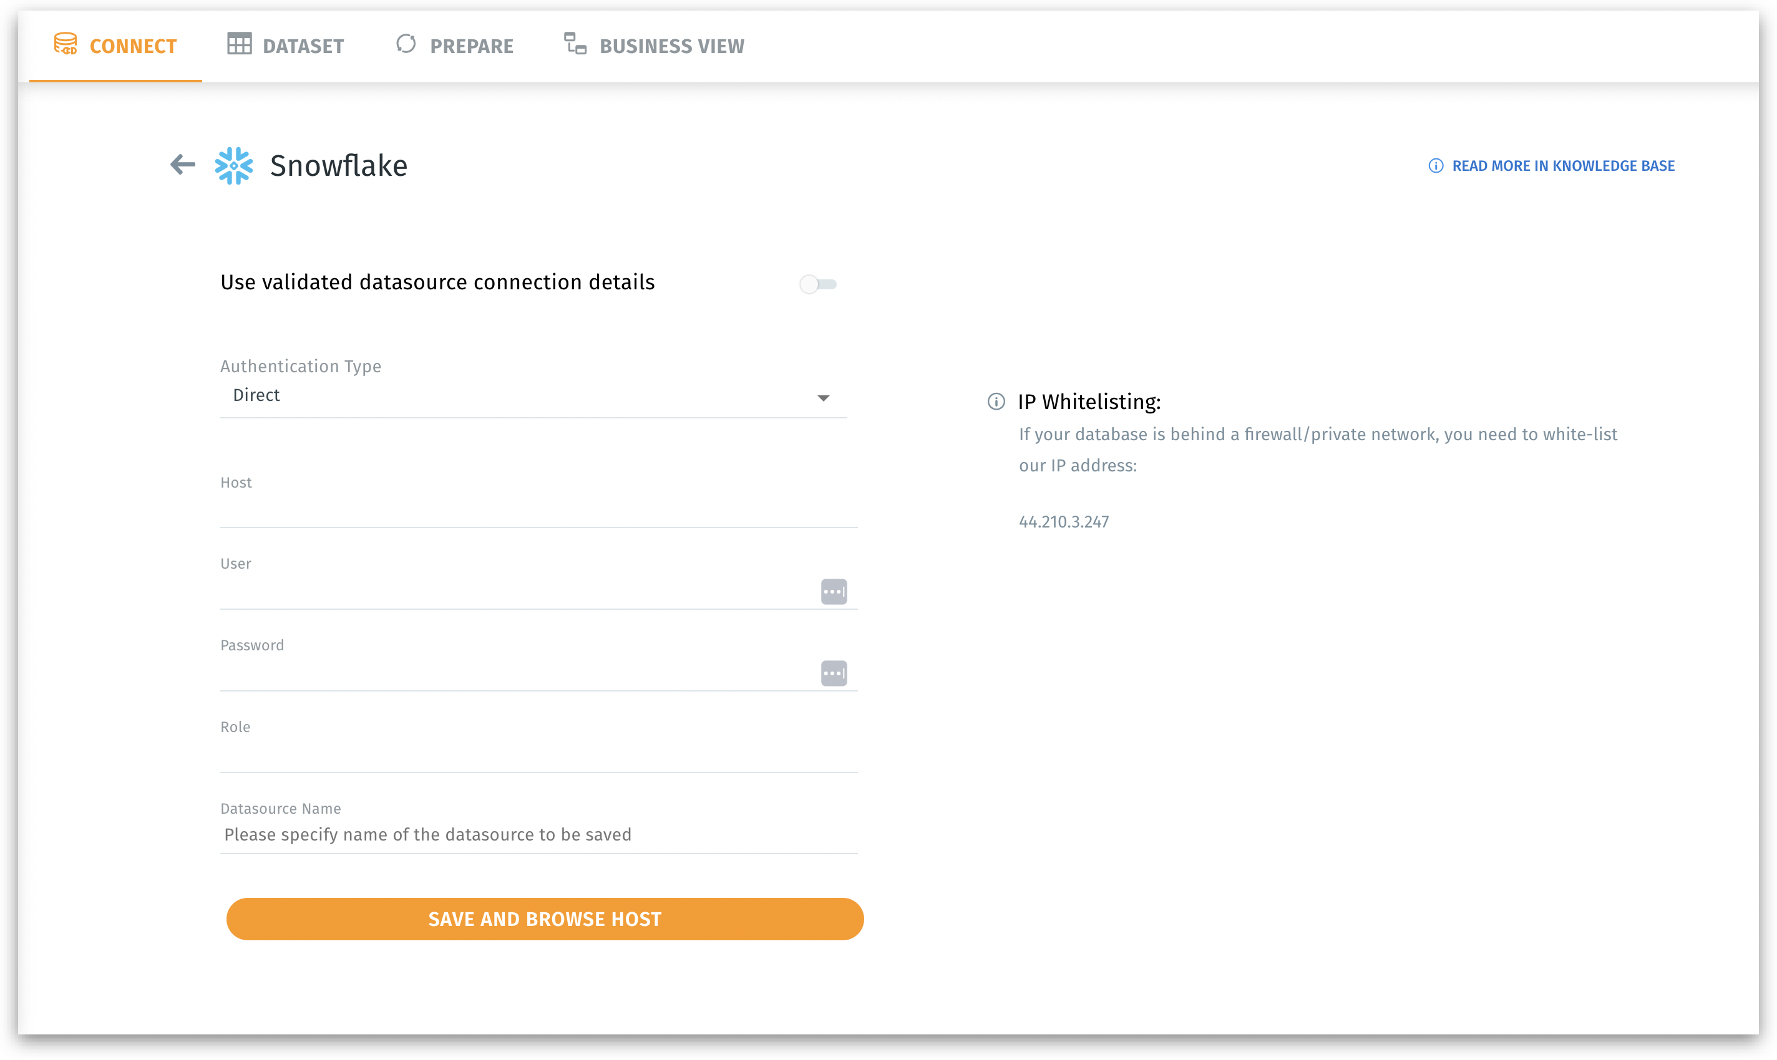Screen dimensions: 1777x1060
Task: Click the autofill icon in the User field
Action: point(834,592)
